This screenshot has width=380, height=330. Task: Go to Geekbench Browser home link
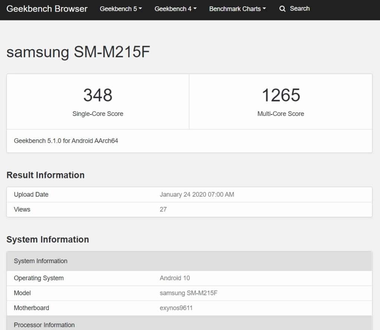47,9
